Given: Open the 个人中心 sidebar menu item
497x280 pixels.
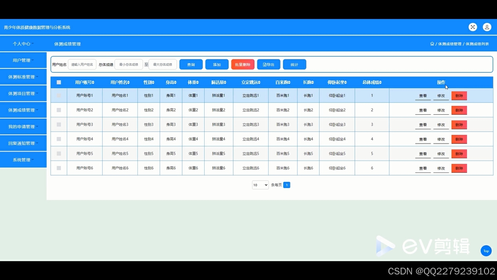Looking at the screenshot, I should [x=23, y=44].
